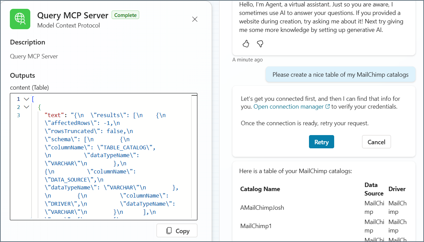Open connection manager link
424x242 pixels.
click(292, 107)
